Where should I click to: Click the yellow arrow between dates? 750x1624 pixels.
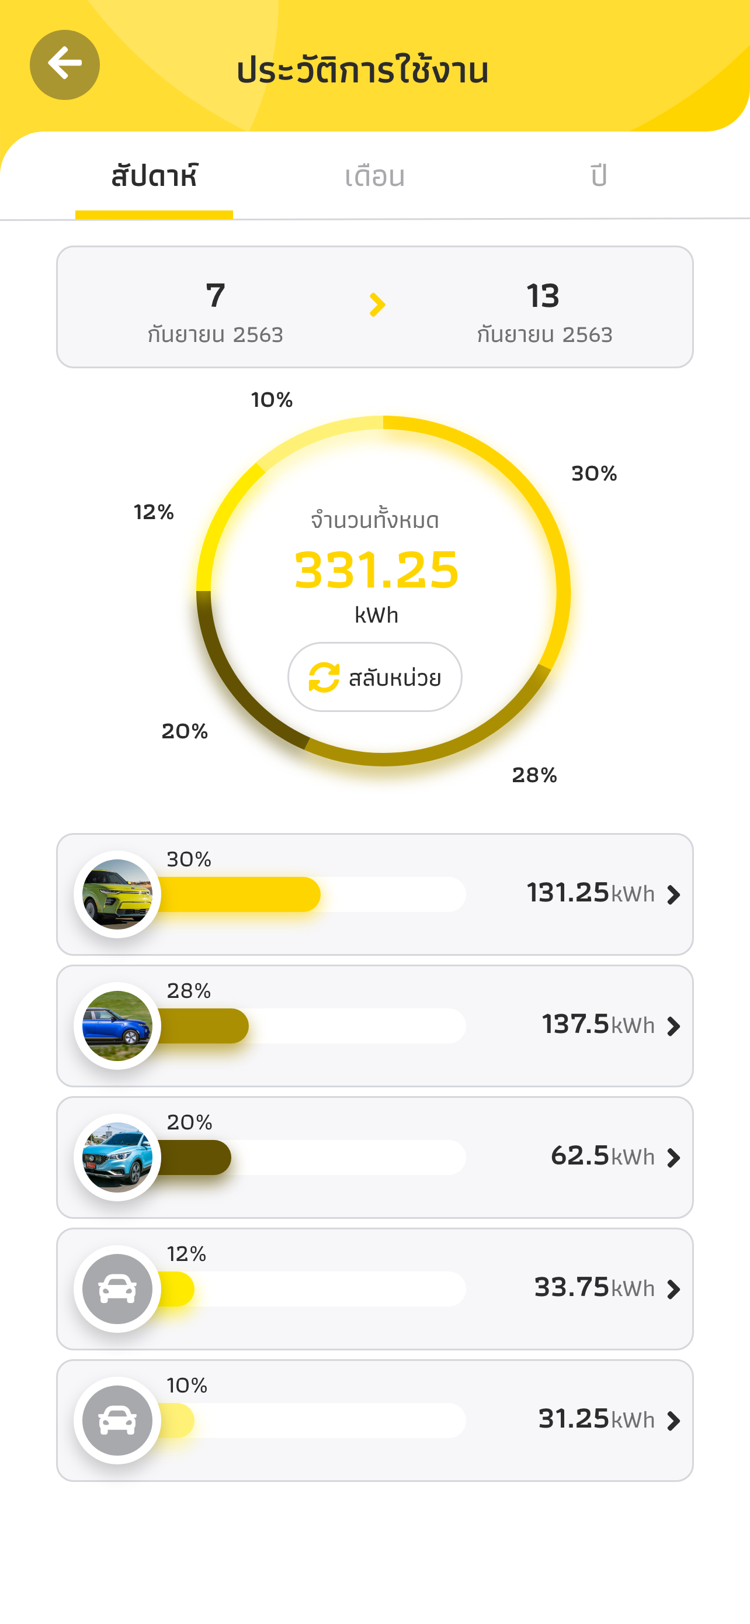377,305
